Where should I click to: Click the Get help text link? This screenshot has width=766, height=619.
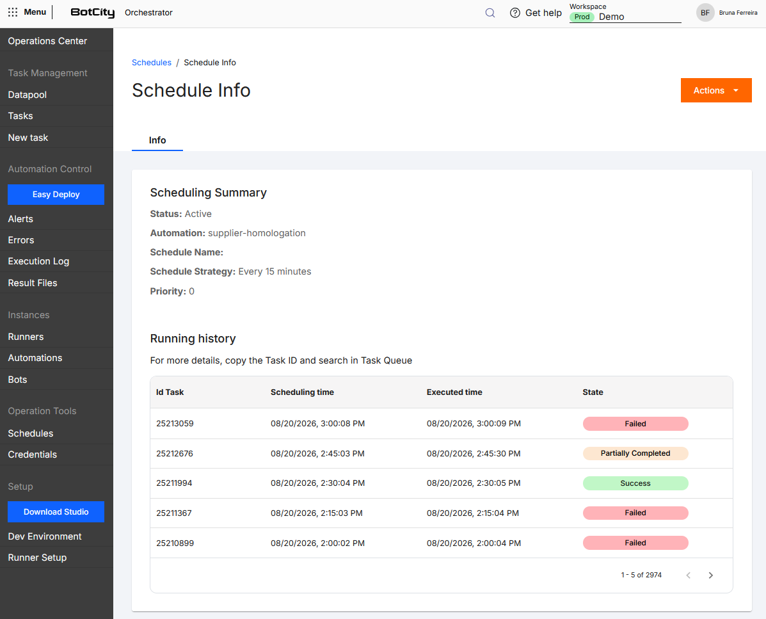click(x=543, y=13)
